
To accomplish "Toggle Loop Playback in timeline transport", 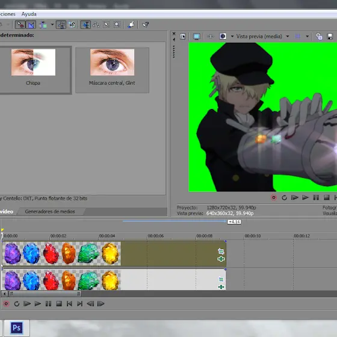I will point(17,304).
